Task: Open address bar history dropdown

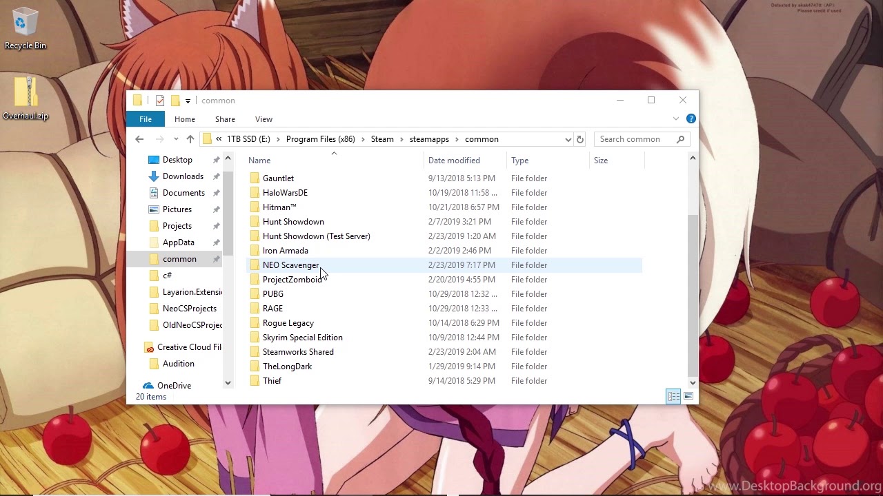Action: click(568, 139)
